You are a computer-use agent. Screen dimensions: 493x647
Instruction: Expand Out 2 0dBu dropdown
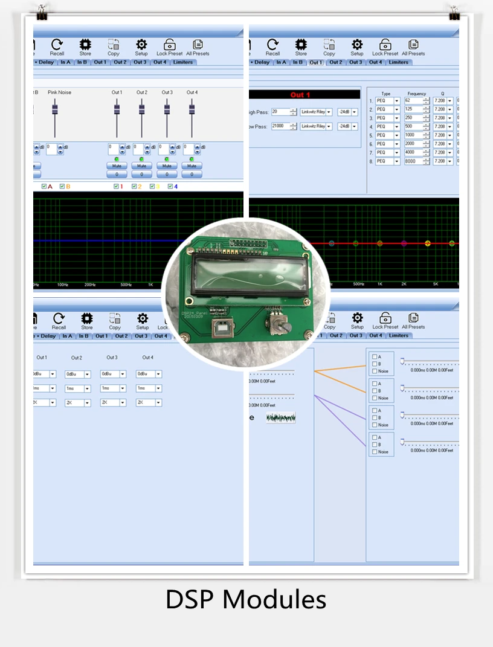tap(87, 374)
